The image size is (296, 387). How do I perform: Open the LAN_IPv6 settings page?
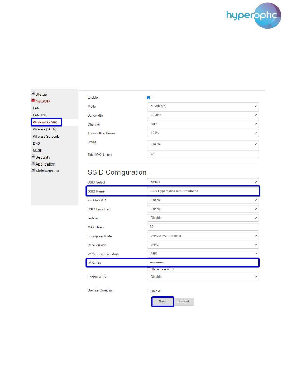[x=40, y=115]
